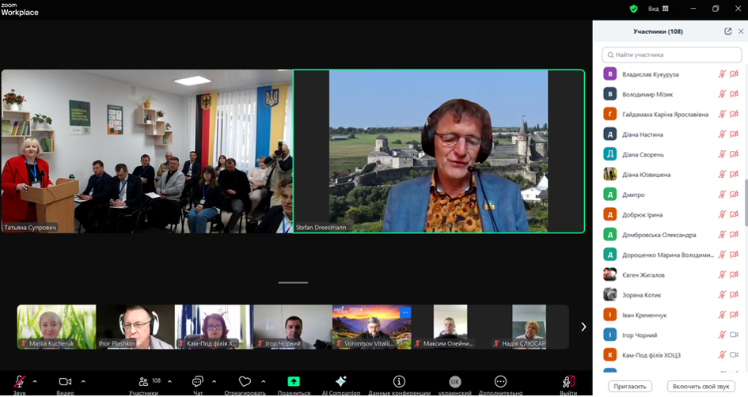The width and height of the screenshot is (748, 397).
Task: Open the Chat (Чат) panel
Action: [x=198, y=382]
